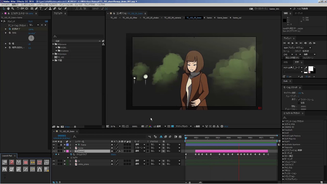Select the Selection arrow tool
Image resolution: width=327 pixels, height=184 pixels.
click(x=4, y=8)
